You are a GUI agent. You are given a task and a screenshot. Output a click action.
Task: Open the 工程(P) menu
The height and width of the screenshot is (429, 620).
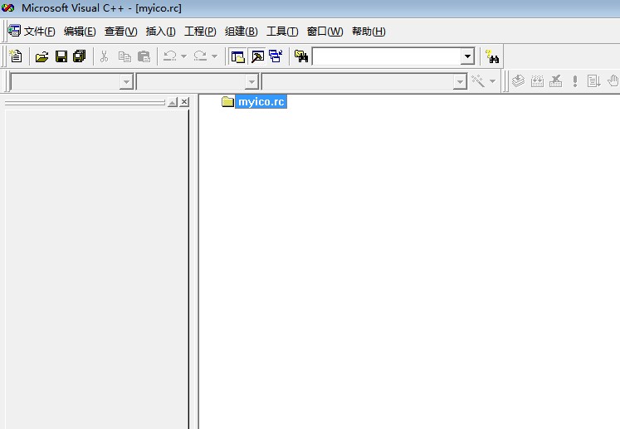click(x=200, y=32)
